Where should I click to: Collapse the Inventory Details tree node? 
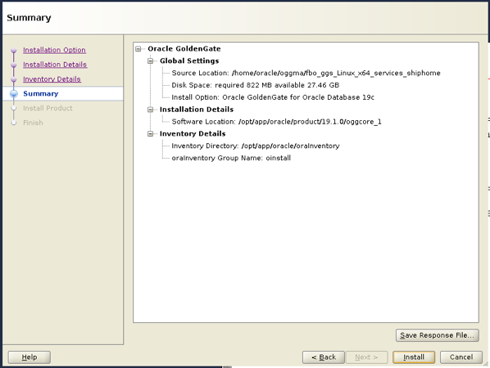click(150, 134)
